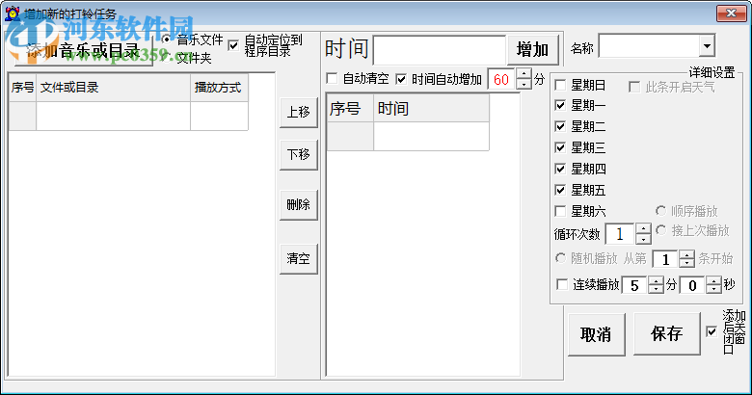Viewport: 752px width, 395px height.
Task: Click the 时间 column header in time list
Action: tap(431, 108)
